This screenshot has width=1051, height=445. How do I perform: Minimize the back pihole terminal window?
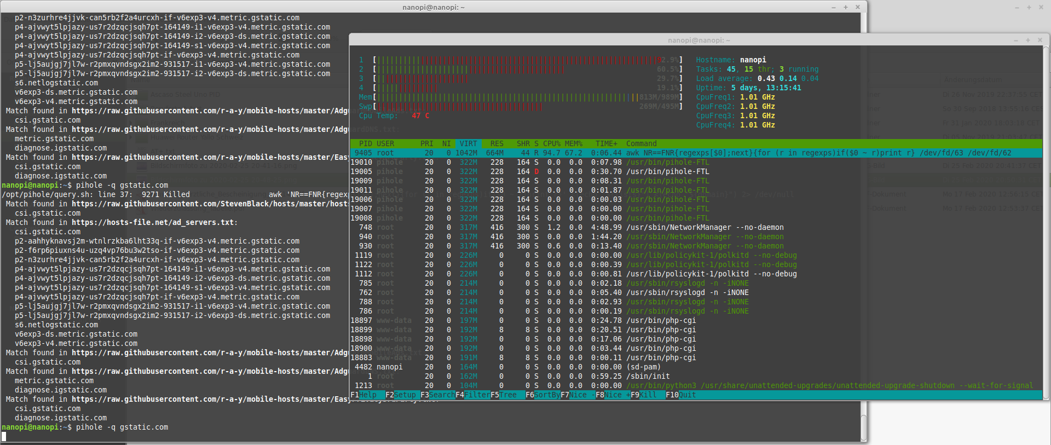[x=834, y=8]
